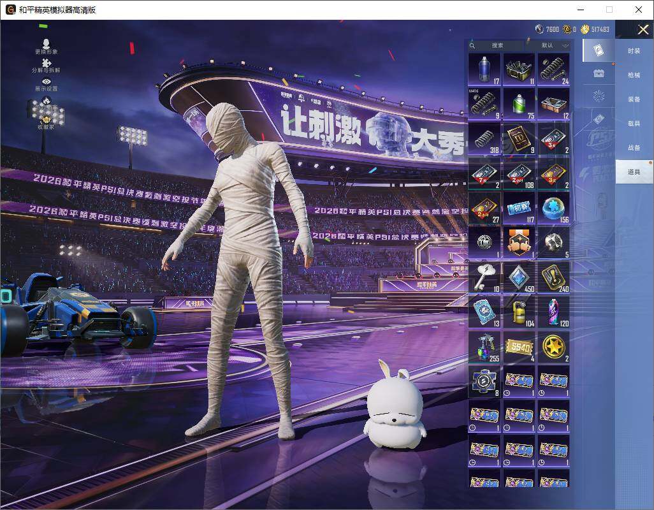Click the flame icon above 收藏家
654x510 pixels.
pyautogui.click(x=46, y=102)
